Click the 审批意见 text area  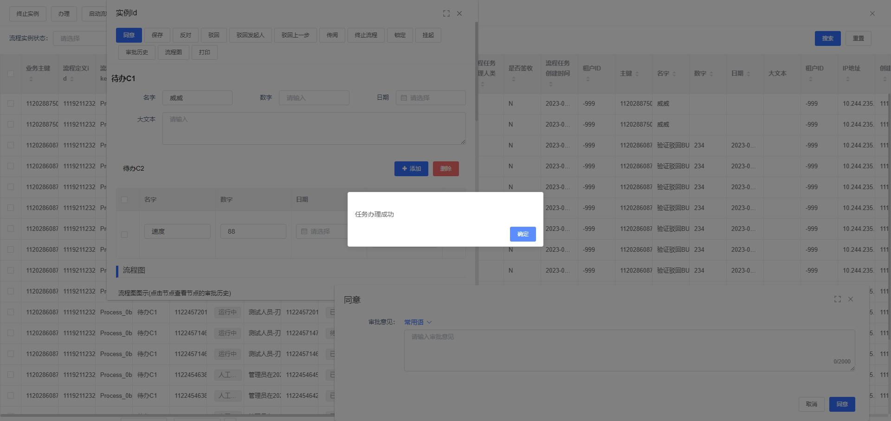[629, 350]
